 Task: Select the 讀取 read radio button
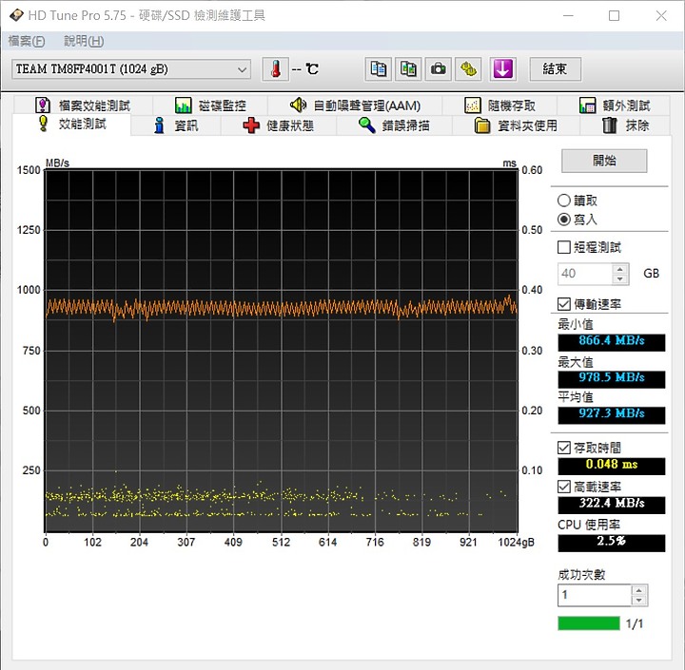point(564,201)
